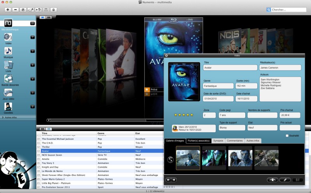Open the Galerie d'images tab
Viewport: 311px width, 193px height.
pyautogui.click(x=175, y=141)
